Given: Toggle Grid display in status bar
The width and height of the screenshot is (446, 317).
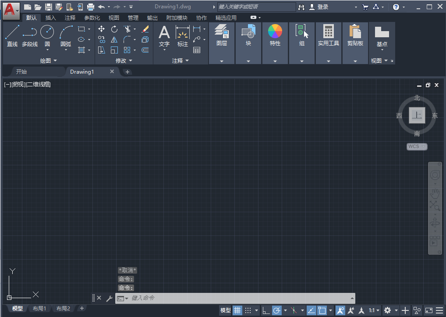Looking at the screenshot, I should click(x=237, y=310).
